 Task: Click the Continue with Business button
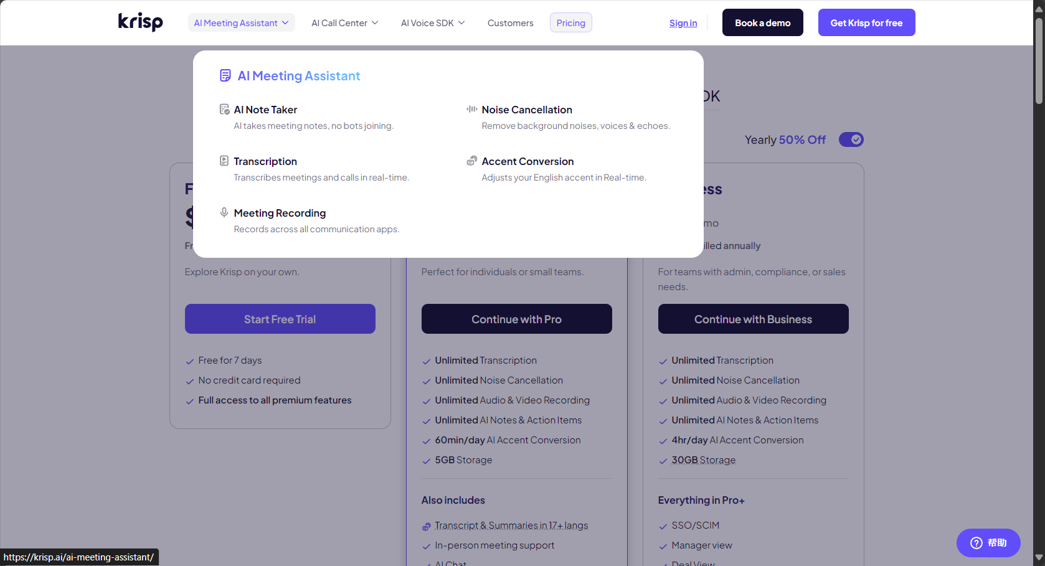coord(754,319)
